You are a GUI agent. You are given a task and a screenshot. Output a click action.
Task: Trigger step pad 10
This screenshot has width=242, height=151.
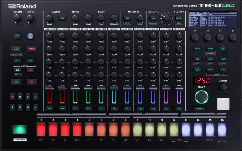point(150,130)
